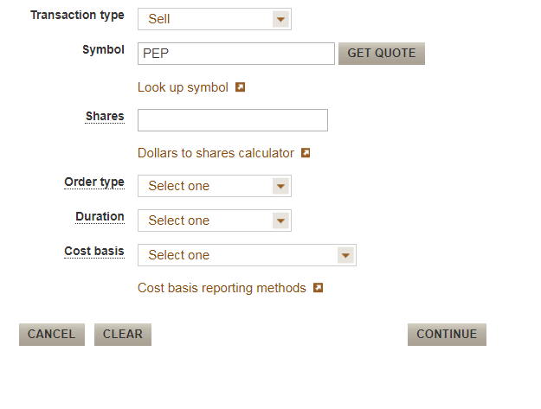The height and width of the screenshot is (409, 541).
Task: Expand the Order type dropdown
Action: [x=214, y=186]
